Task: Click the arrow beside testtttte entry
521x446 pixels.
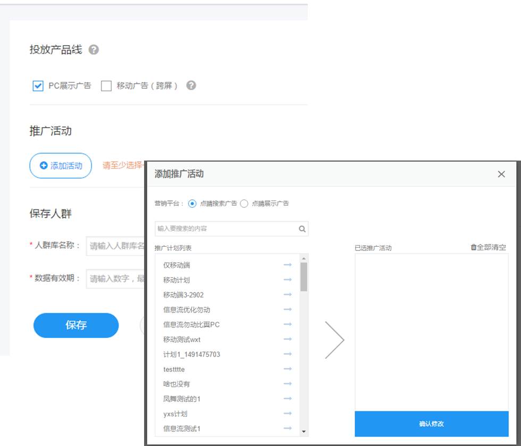Action: (x=288, y=368)
